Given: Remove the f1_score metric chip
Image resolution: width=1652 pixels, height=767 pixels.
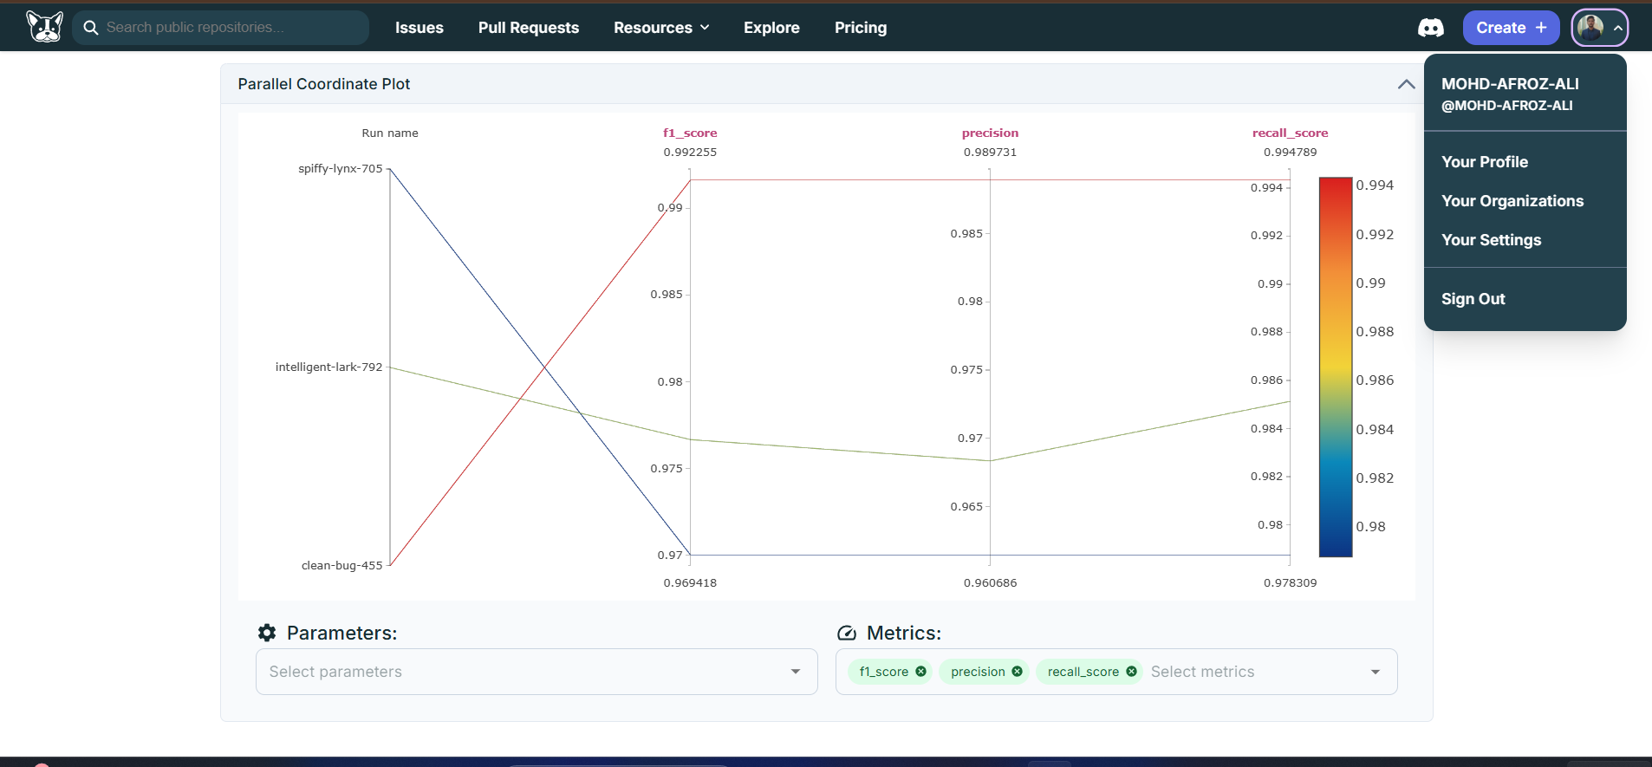Looking at the screenshot, I should [x=921, y=672].
